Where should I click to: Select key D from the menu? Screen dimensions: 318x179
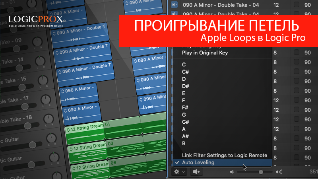coord(184,79)
